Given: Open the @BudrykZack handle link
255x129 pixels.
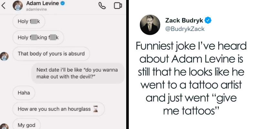Looking at the screenshot, I should [185, 29].
